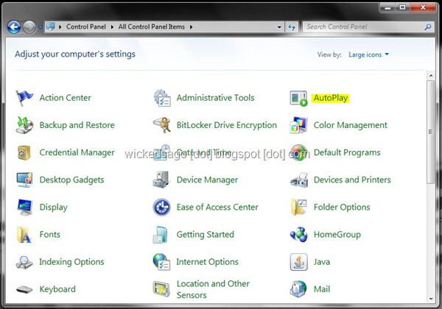
Task: Click the Java link
Action: pos(322,262)
